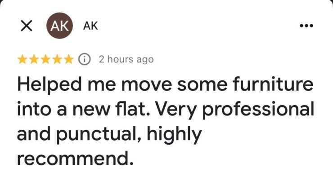Open the three-dot more options menu
This screenshot has width=333, height=181.
(x=306, y=26)
